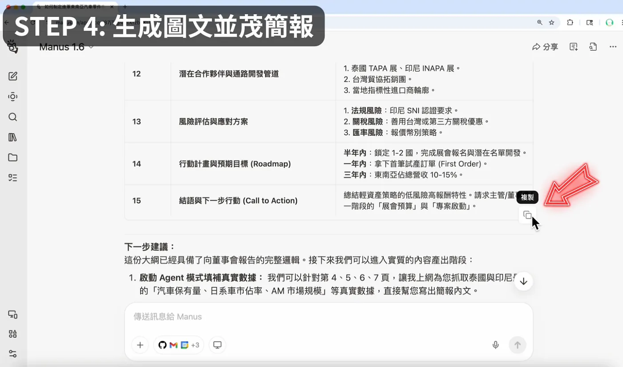Click the 分享 share button
The width and height of the screenshot is (623, 367).
tap(545, 47)
